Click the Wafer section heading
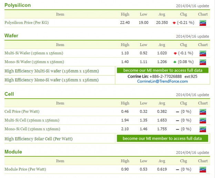Image resolution: width=215 pixels, height=178 pixels. pos(11,36)
